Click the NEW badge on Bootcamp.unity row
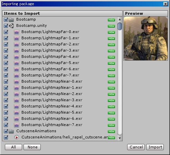The width and height of the screenshot is (170, 155). (x=111, y=26)
